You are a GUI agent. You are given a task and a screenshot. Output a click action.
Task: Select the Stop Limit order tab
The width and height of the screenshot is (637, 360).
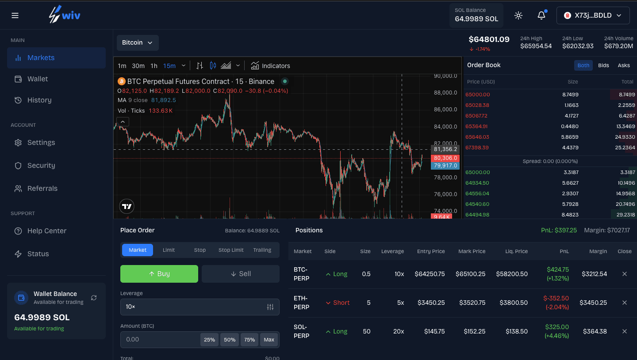(x=231, y=250)
